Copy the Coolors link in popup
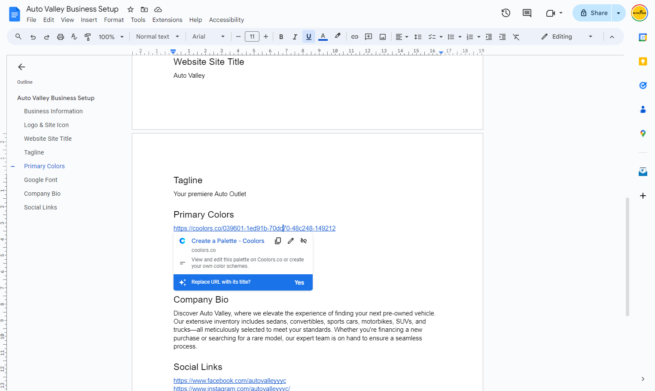 pos(278,241)
